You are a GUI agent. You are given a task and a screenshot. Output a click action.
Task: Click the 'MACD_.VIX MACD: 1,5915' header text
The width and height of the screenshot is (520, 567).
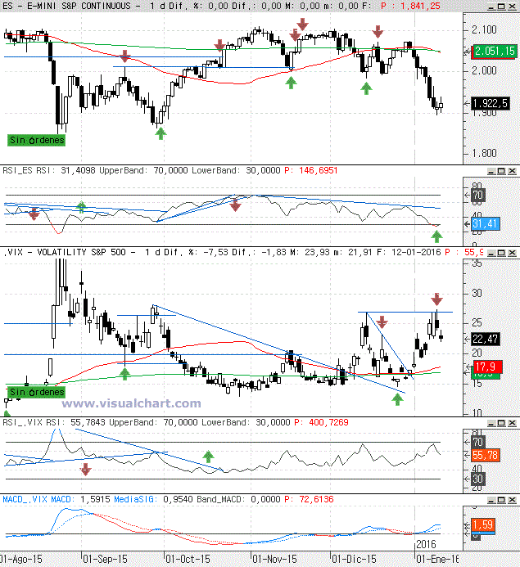tap(57, 499)
